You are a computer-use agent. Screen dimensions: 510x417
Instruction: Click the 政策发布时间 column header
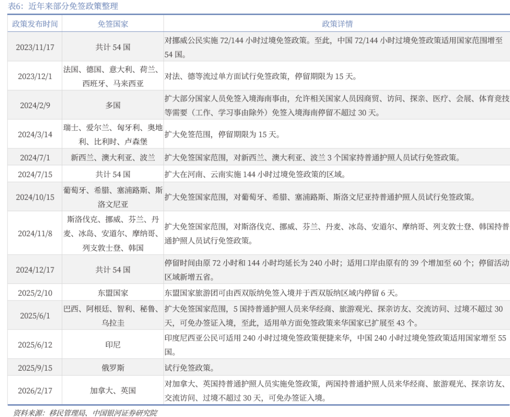point(35,24)
